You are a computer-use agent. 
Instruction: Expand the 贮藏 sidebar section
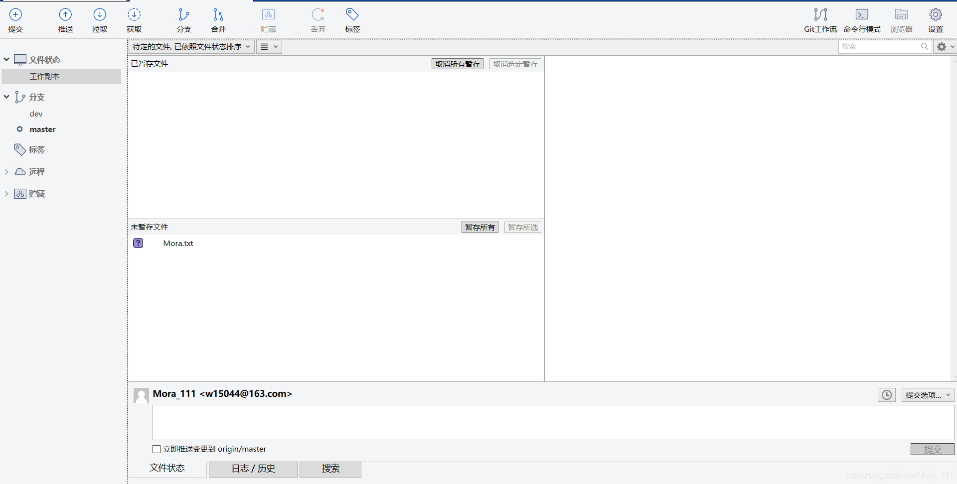(6, 194)
